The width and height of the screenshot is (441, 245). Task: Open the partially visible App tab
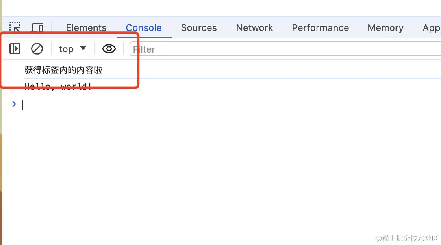pos(431,28)
